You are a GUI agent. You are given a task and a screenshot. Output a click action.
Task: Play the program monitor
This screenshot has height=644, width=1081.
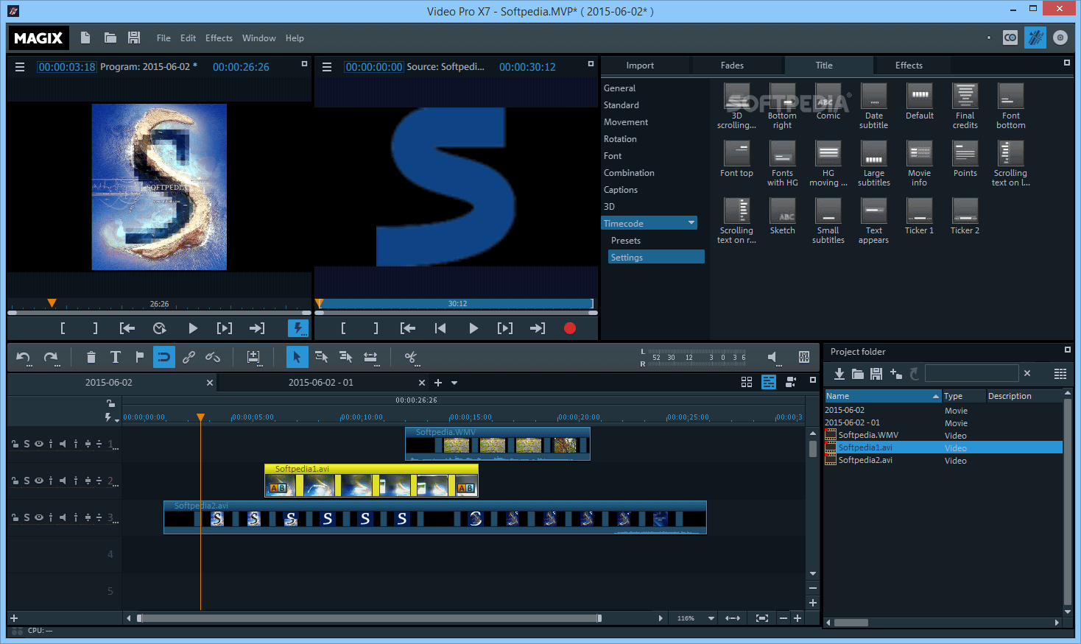click(193, 328)
